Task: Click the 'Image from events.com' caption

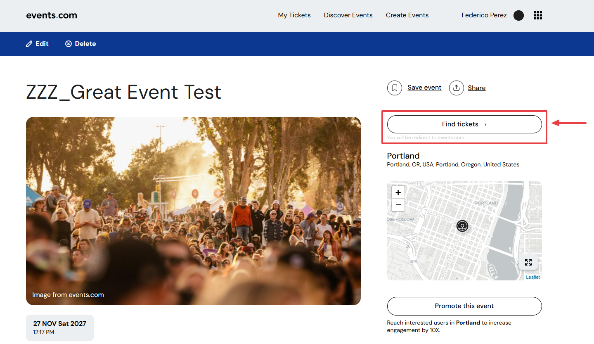Action: 68,295
